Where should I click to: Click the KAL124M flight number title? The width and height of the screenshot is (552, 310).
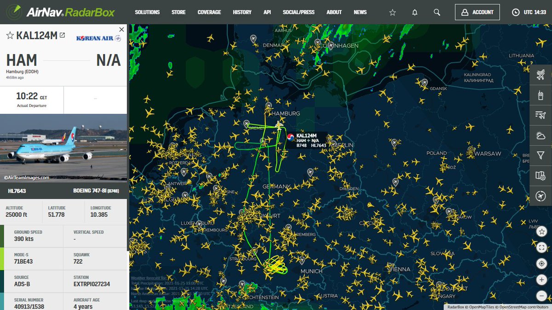(x=37, y=36)
